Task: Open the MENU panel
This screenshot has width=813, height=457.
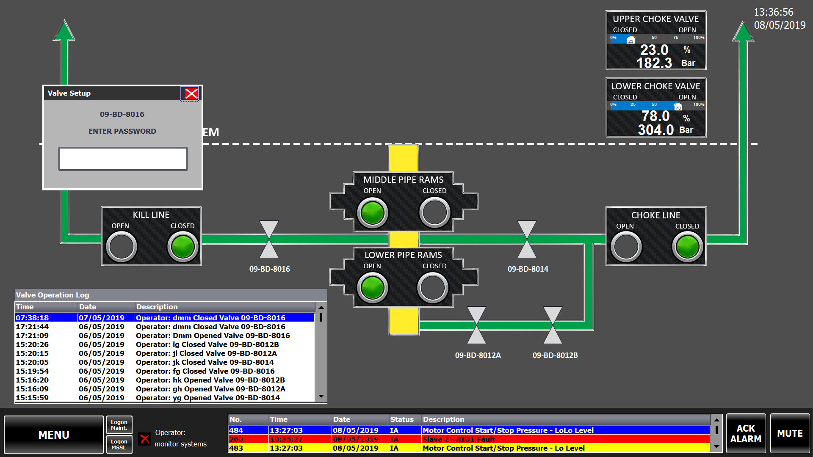Action: click(x=54, y=434)
